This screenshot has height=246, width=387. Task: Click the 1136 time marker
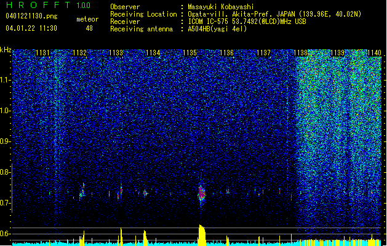[x=226, y=53]
